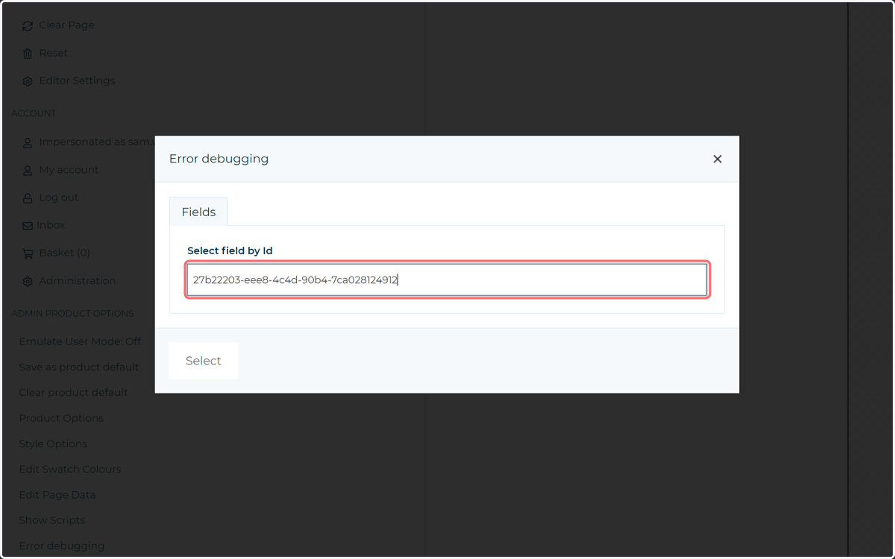
Task: Open Editor Settings
Action: point(77,80)
